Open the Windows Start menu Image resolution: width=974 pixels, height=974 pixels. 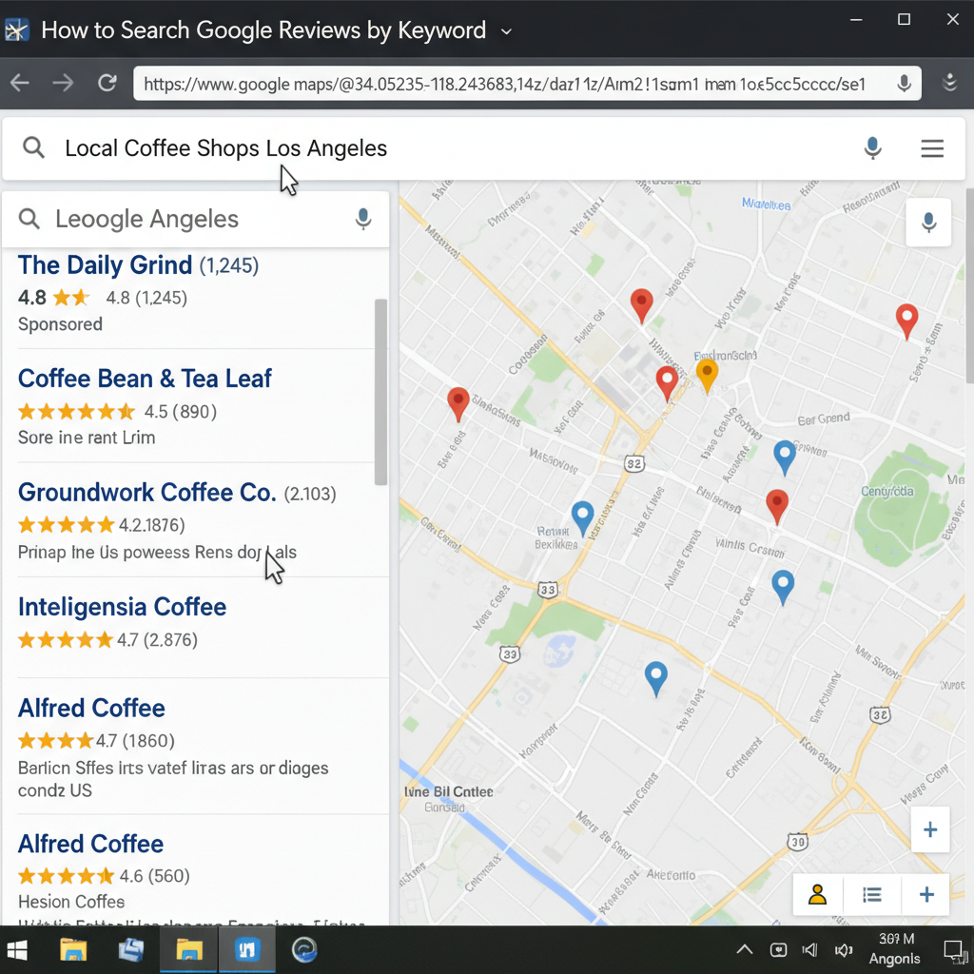point(17,950)
